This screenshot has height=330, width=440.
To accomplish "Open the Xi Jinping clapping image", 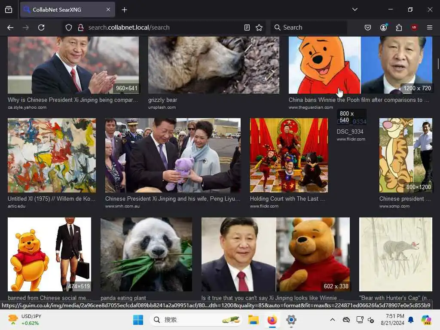I will tap(73, 65).
